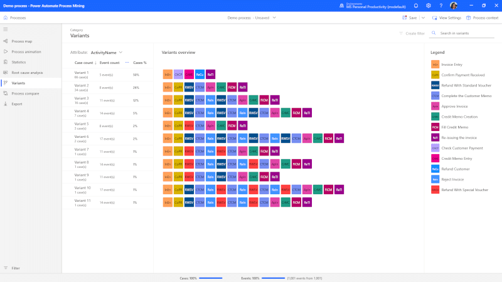Open notifications bell icon
502x282 pixels.
416,5
